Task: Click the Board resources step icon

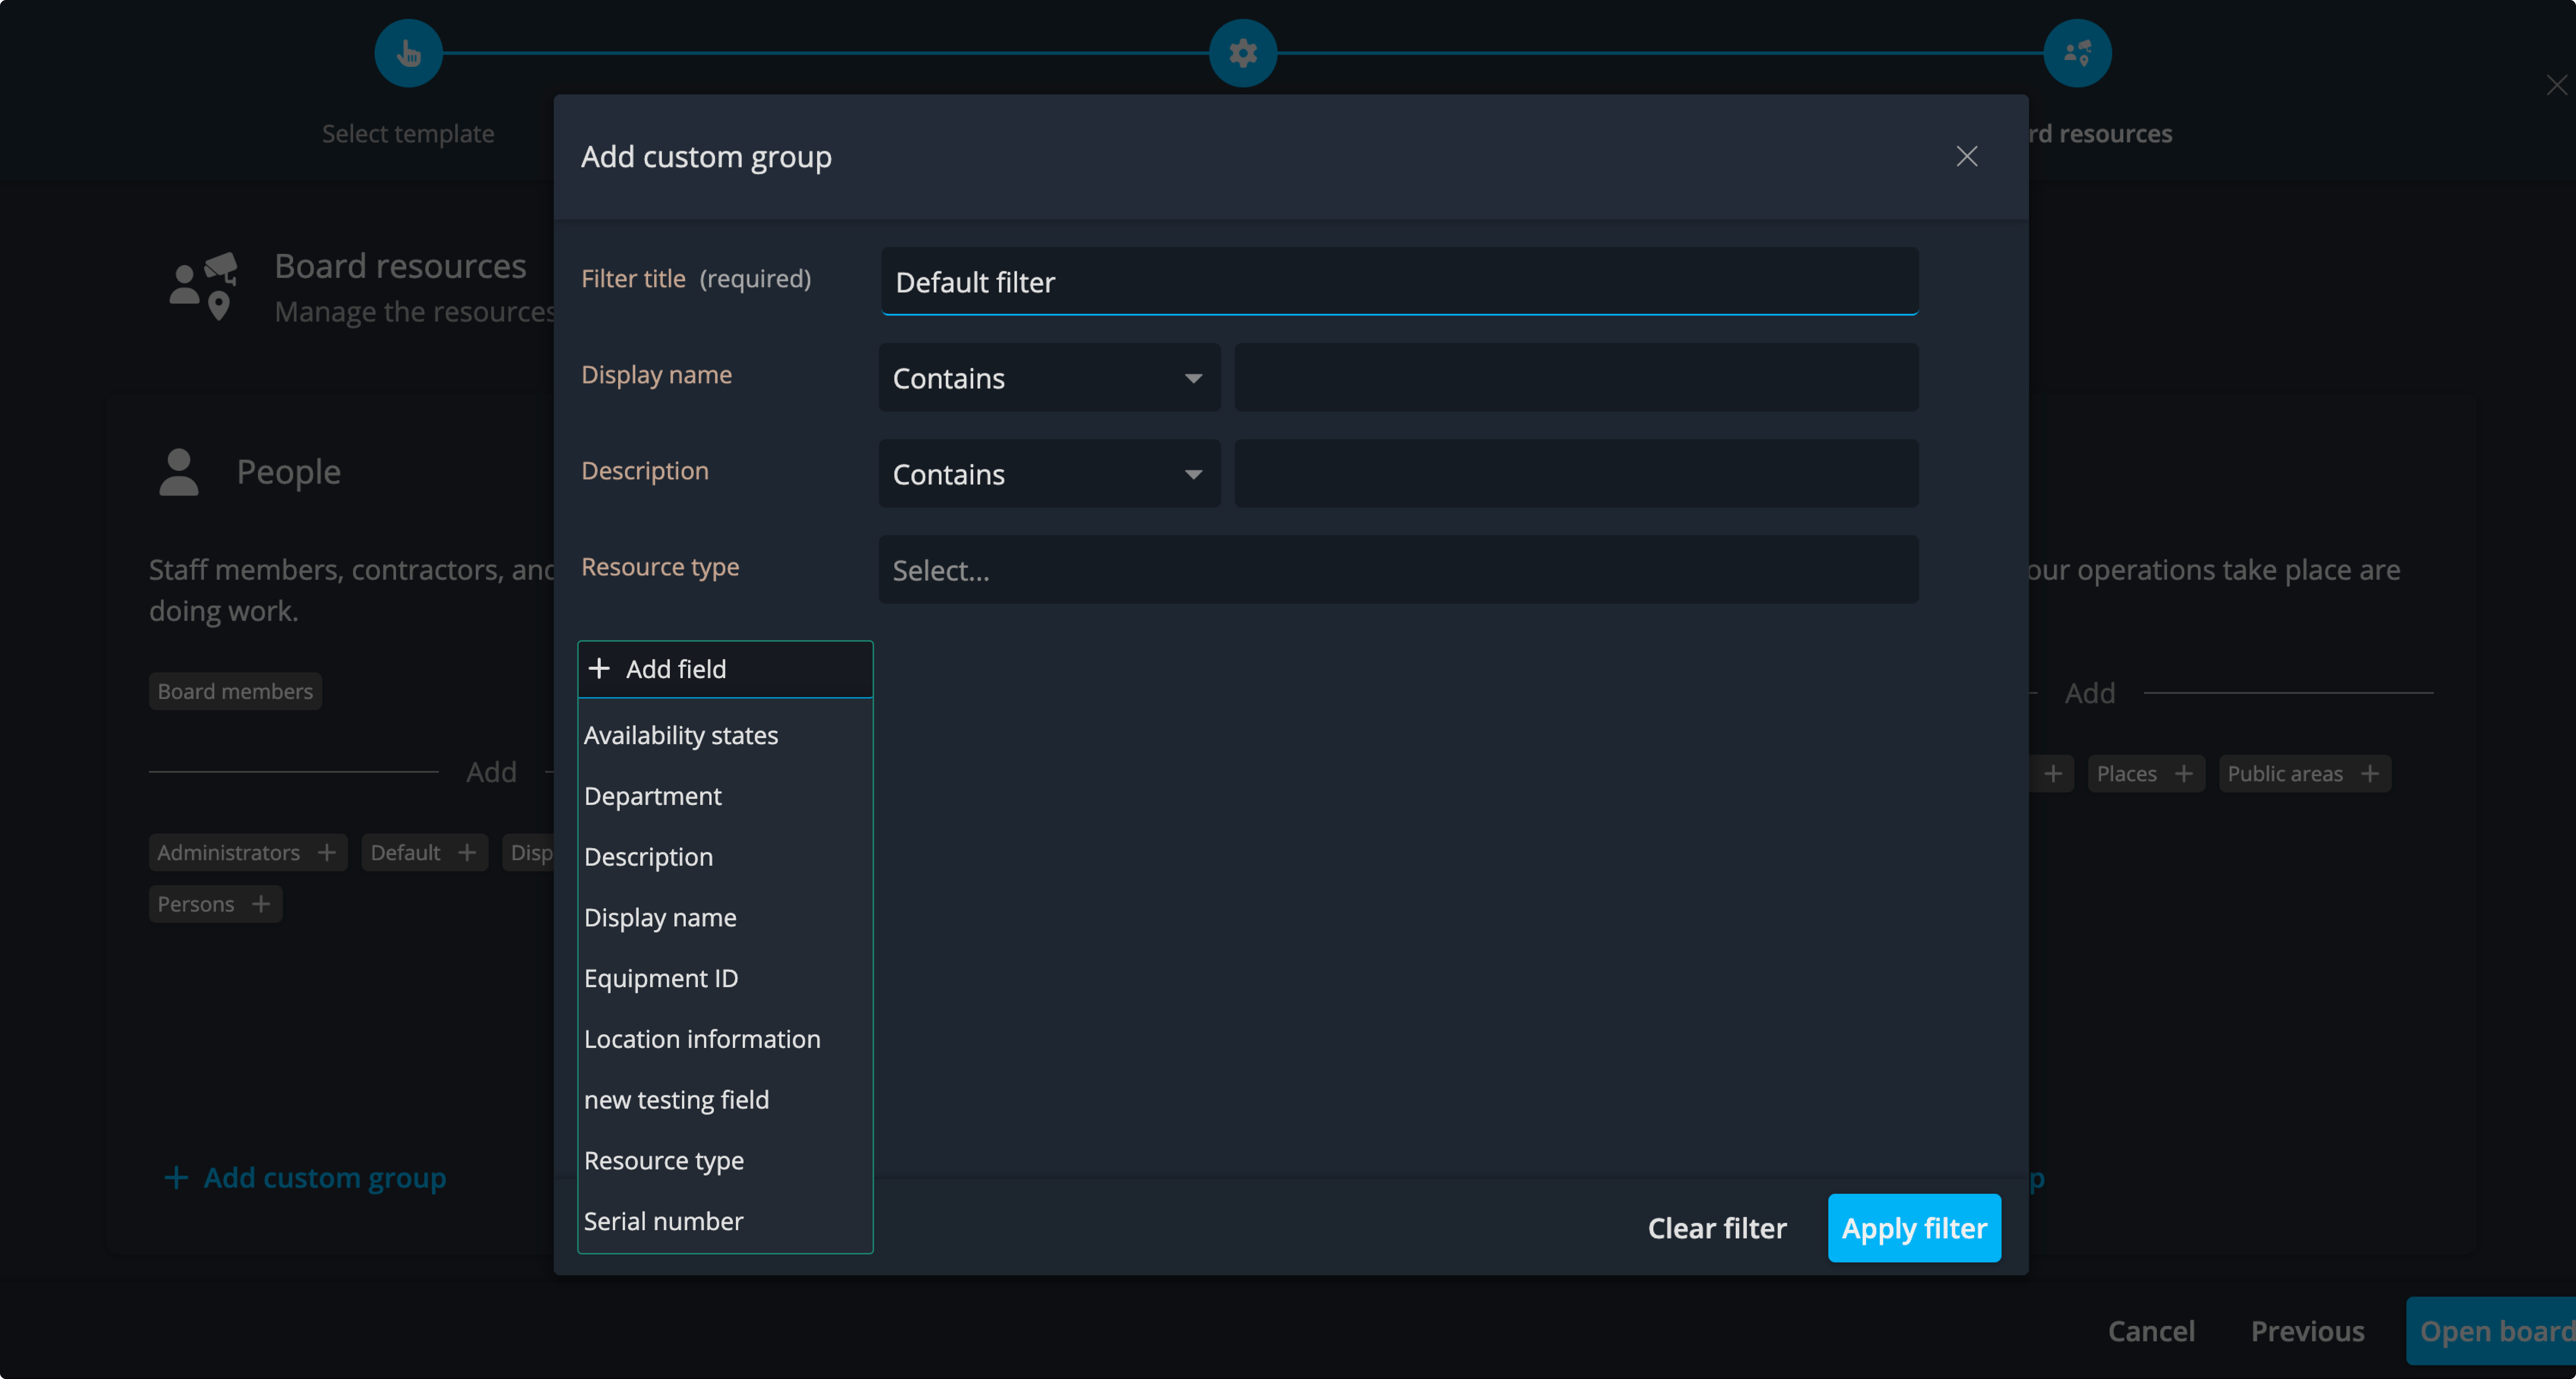Action: pyautogui.click(x=2077, y=53)
